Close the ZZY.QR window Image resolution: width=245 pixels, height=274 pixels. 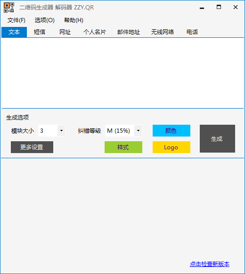pos(236,8)
